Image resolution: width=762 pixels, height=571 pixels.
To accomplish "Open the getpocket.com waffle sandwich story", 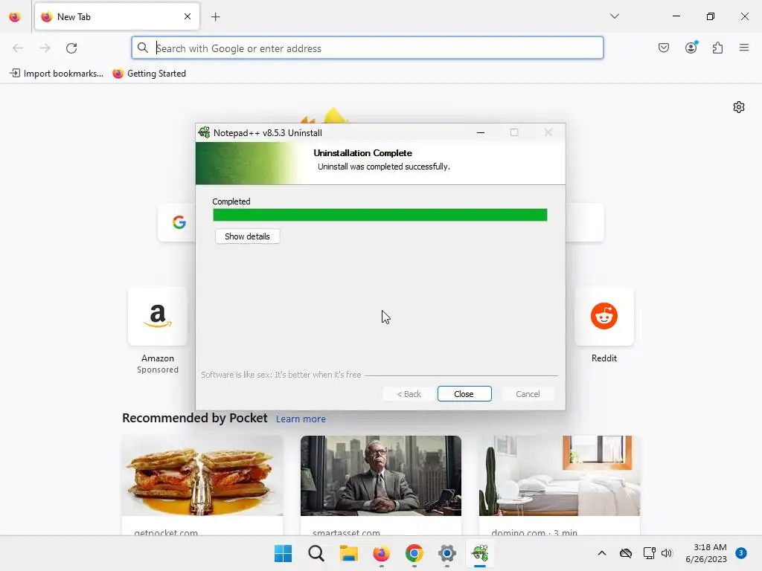I will [202, 475].
